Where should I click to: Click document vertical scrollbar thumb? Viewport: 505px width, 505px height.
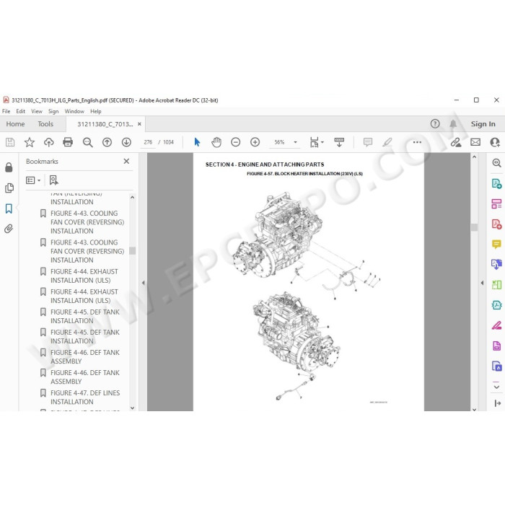tap(474, 227)
